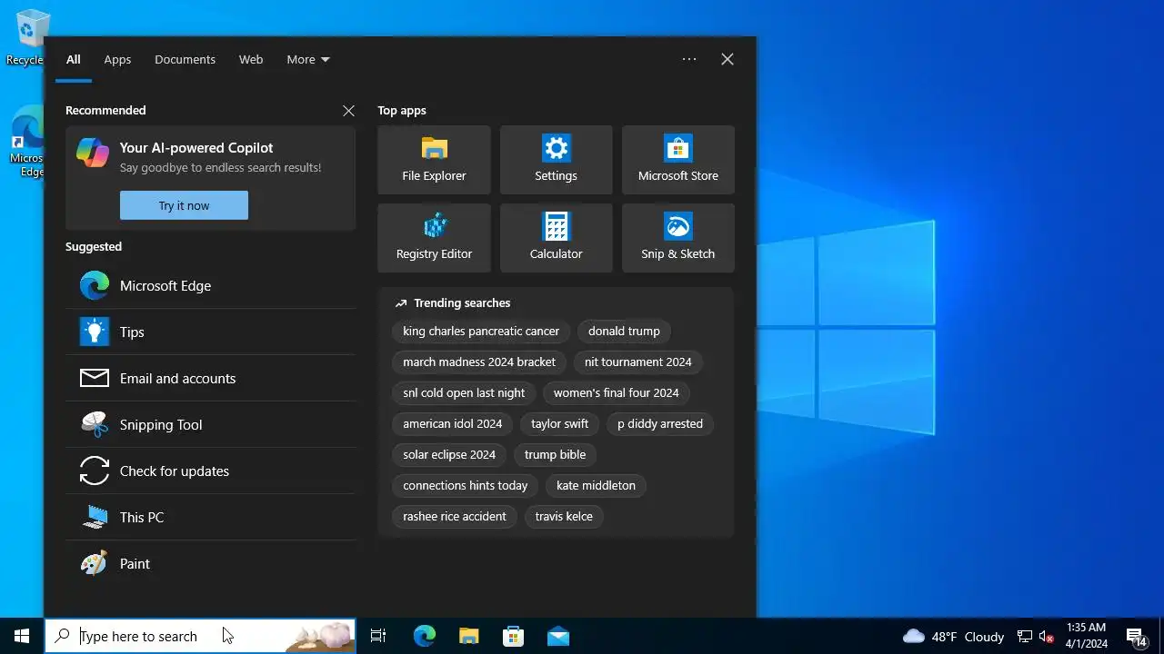Click the Try it now button

[x=184, y=205]
